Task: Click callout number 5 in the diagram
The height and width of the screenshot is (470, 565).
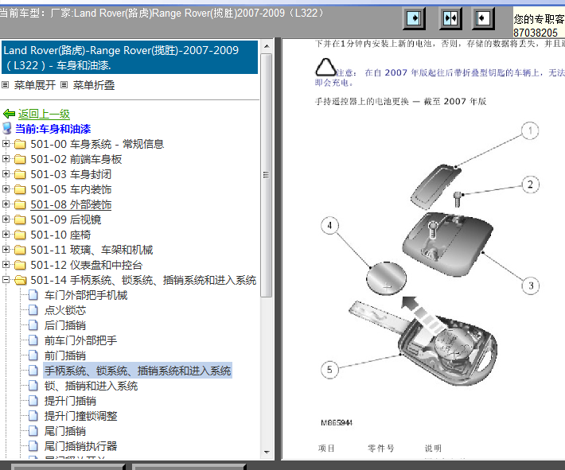Action: pyautogui.click(x=329, y=370)
